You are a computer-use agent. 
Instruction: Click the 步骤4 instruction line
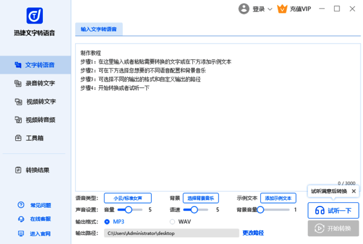115,88
